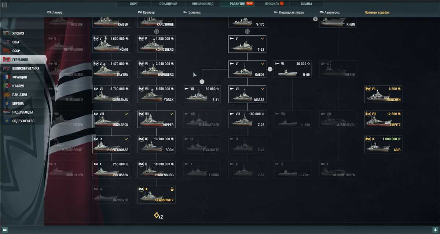Select the Königsberg cruiser card
The image size is (440, 234).
tap(157, 44)
